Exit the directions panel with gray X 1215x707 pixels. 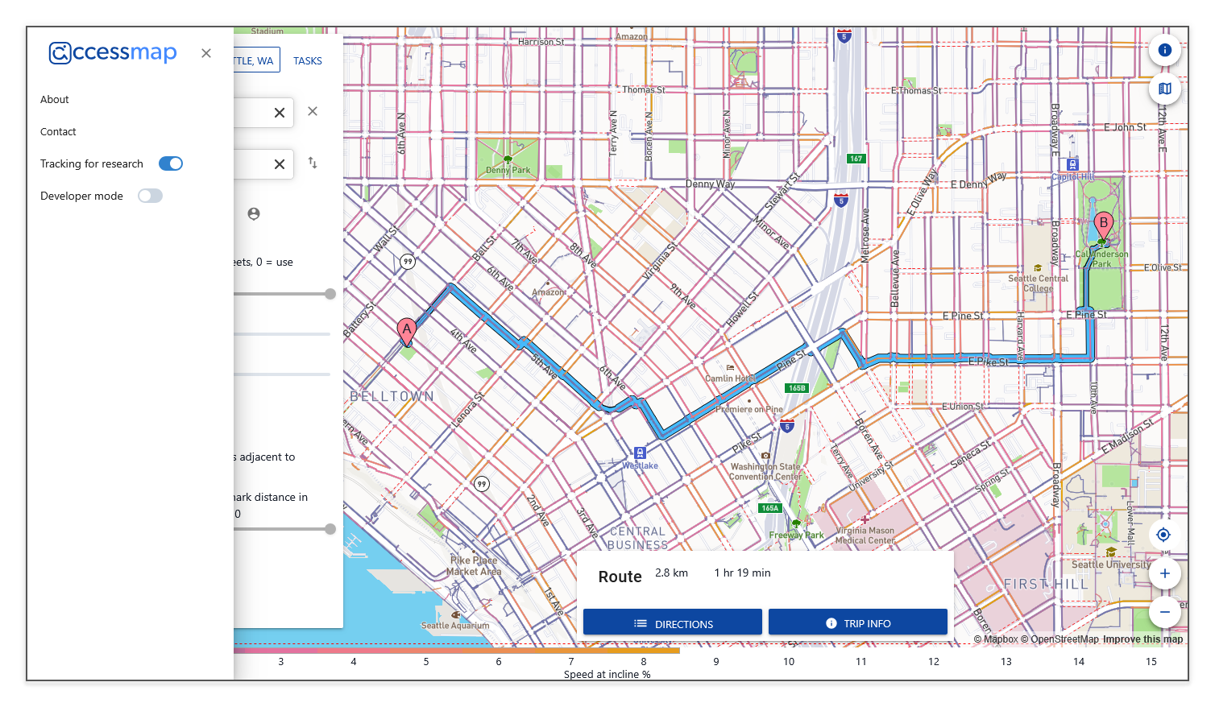click(x=313, y=111)
